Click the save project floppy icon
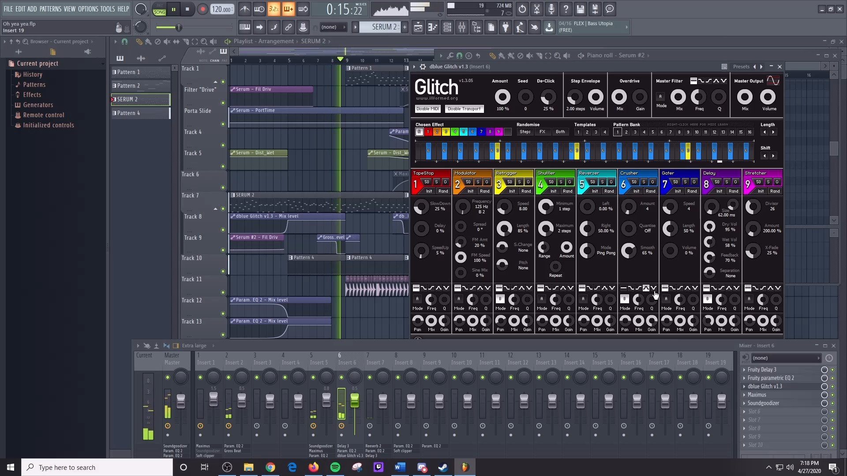847x476 pixels. click(581, 9)
